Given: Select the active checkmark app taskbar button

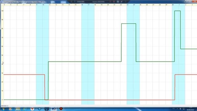Looking at the screenshot, I should tap(54, 109).
